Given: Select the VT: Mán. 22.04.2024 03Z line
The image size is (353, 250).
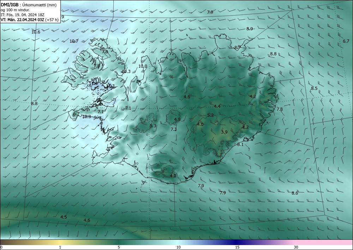Looking at the screenshot, I should 30,20.
